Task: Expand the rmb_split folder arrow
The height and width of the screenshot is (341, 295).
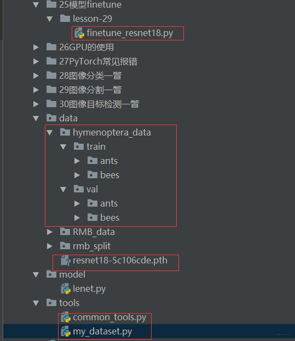Action: pos(50,246)
